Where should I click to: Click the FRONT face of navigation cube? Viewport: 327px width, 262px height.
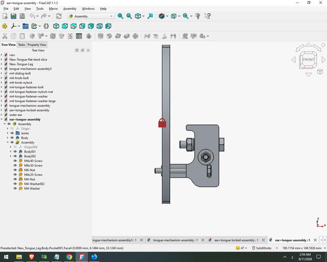tap(308, 60)
